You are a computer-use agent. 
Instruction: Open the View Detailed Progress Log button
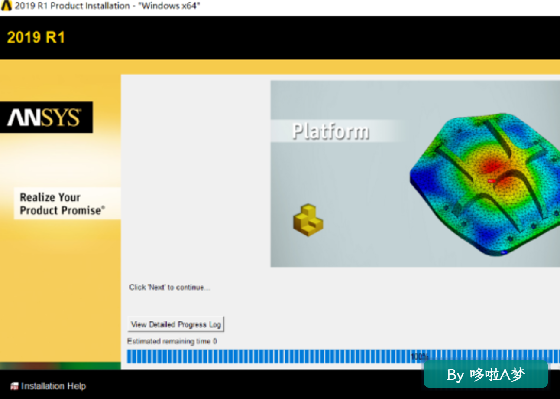tap(176, 324)
